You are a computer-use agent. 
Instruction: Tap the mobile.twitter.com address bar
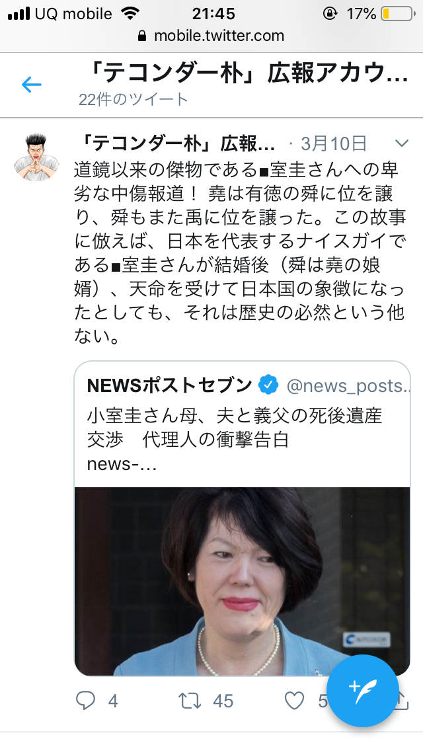pos(211,36)
